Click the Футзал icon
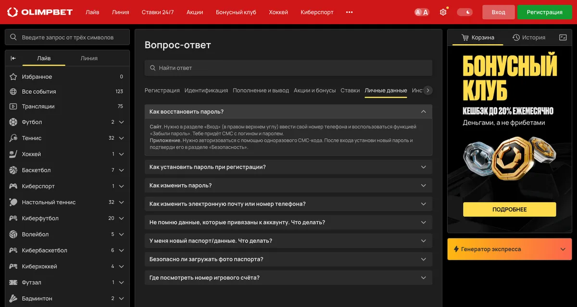Screen dimensions: 577x307 coord(13,282)
